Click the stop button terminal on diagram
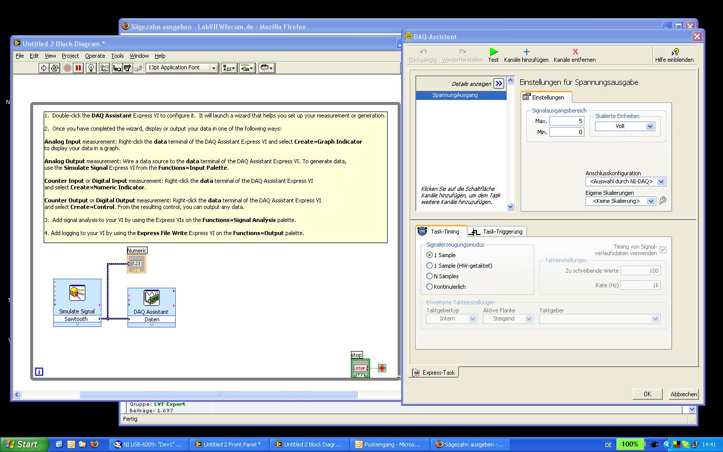 pos(360,368)
